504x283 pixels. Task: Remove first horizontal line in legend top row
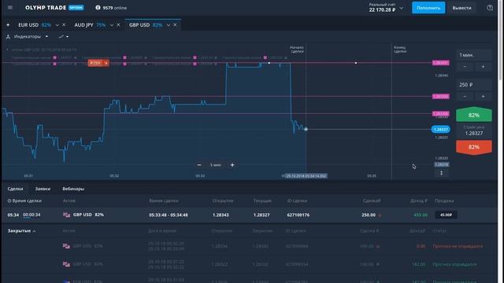(x=76, y=57)
